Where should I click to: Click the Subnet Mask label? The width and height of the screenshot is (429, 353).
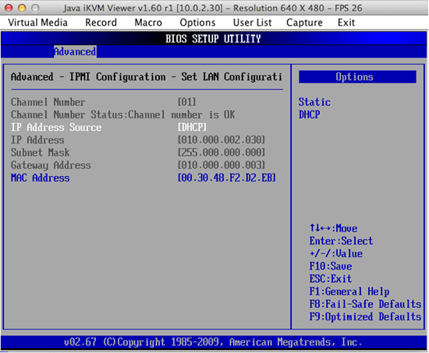click(41, 153)
